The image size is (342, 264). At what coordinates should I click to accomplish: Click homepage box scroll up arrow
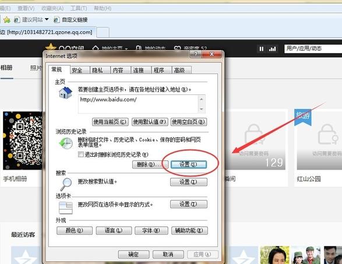202,99
